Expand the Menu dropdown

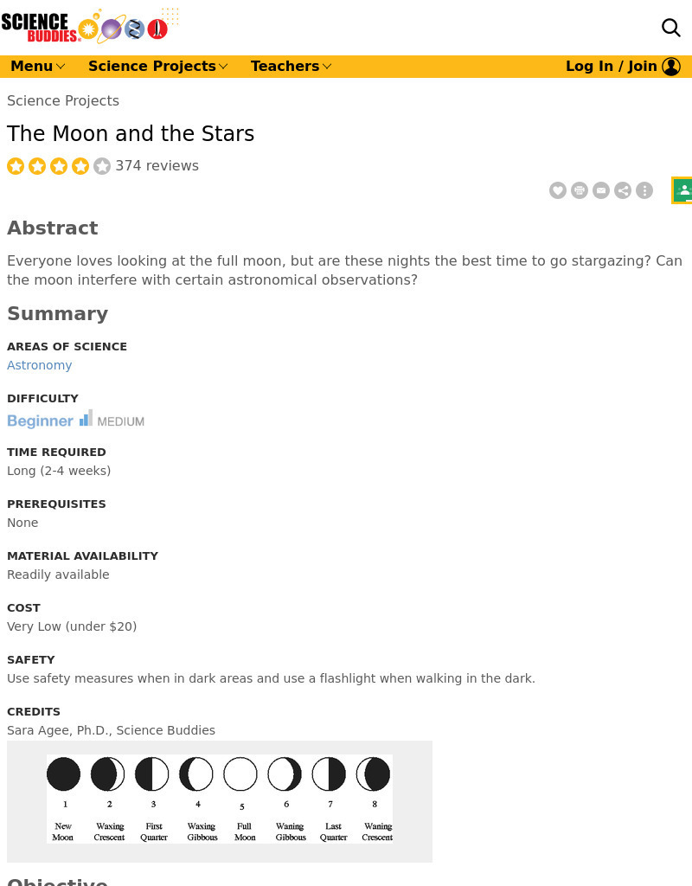tap(37, 66)
